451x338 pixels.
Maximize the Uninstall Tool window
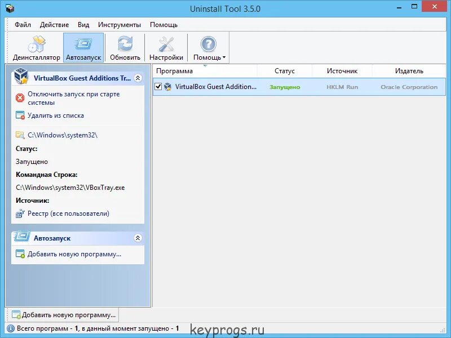pos(414,7)
